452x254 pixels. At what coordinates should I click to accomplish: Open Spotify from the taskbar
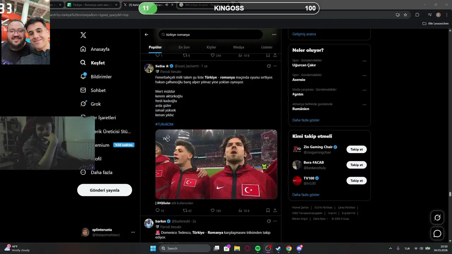(x=258, y=248)
